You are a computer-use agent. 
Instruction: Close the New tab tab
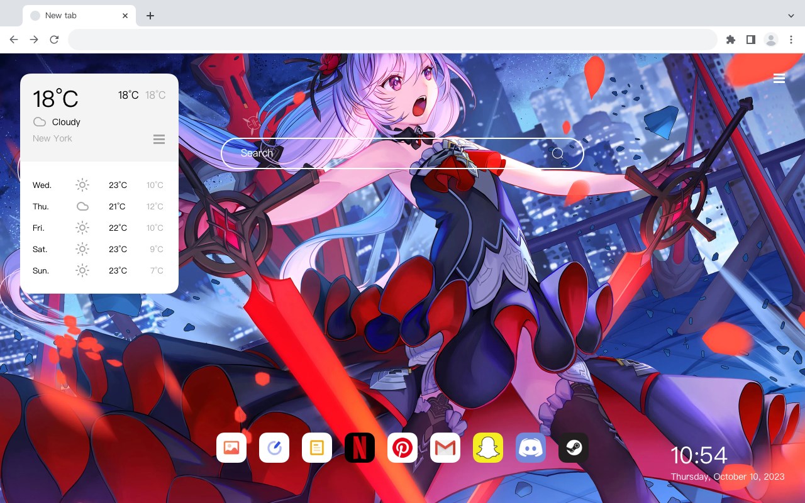pyautogui.click(x=125, y=16)
